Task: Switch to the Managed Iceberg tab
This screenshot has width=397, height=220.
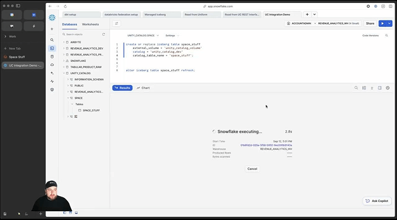Action: coord(162,15)
